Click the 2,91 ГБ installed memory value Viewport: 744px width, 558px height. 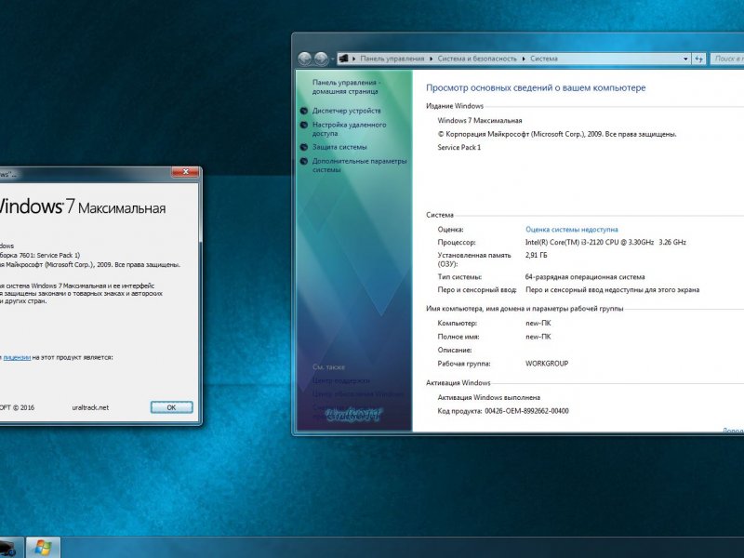(537, 255)
